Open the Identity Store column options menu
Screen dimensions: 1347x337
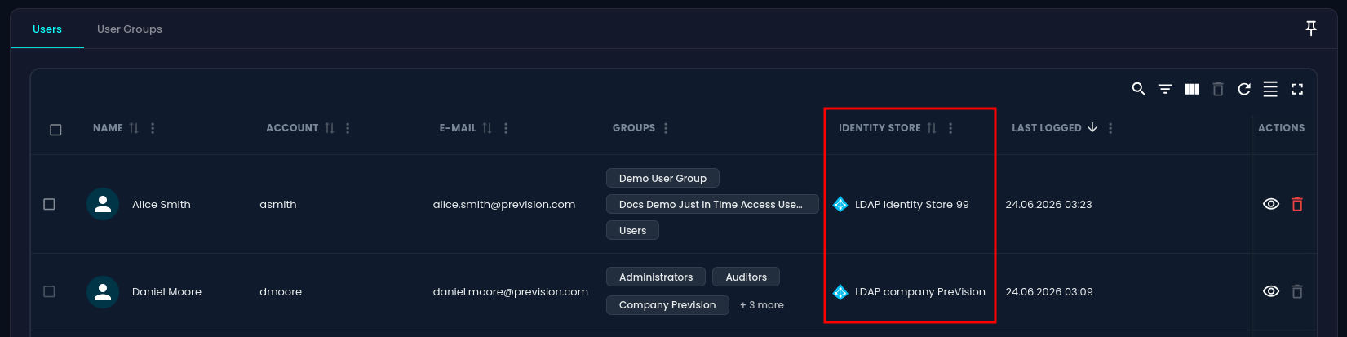click(950, 128)
